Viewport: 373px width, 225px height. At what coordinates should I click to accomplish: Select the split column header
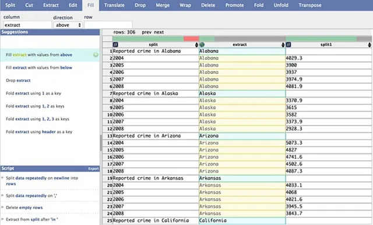pyautogui.click(x=153, y=45)
